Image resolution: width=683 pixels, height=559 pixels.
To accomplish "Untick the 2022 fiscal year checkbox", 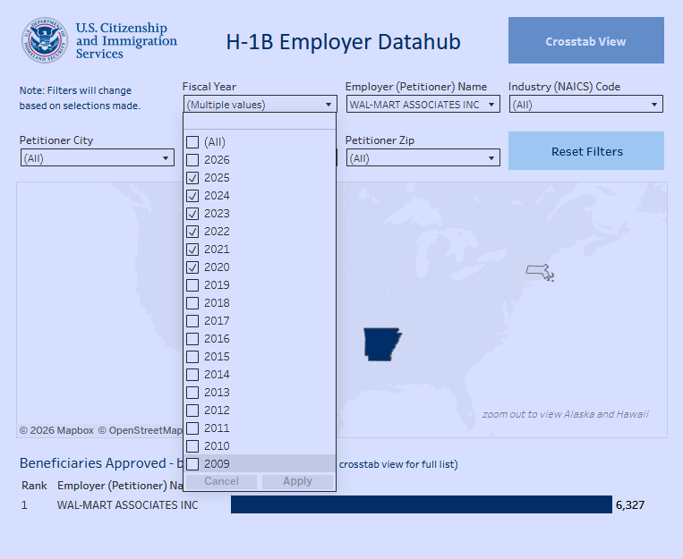I will [192, 232].
